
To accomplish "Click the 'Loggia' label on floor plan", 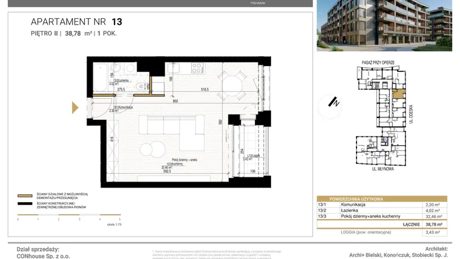I will pos(254,156).
